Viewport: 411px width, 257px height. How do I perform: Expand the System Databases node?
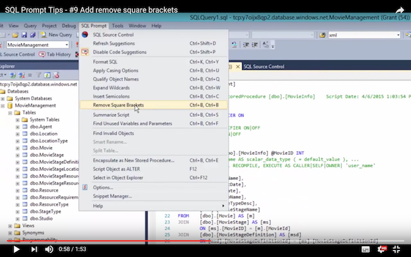click(3, 98)
